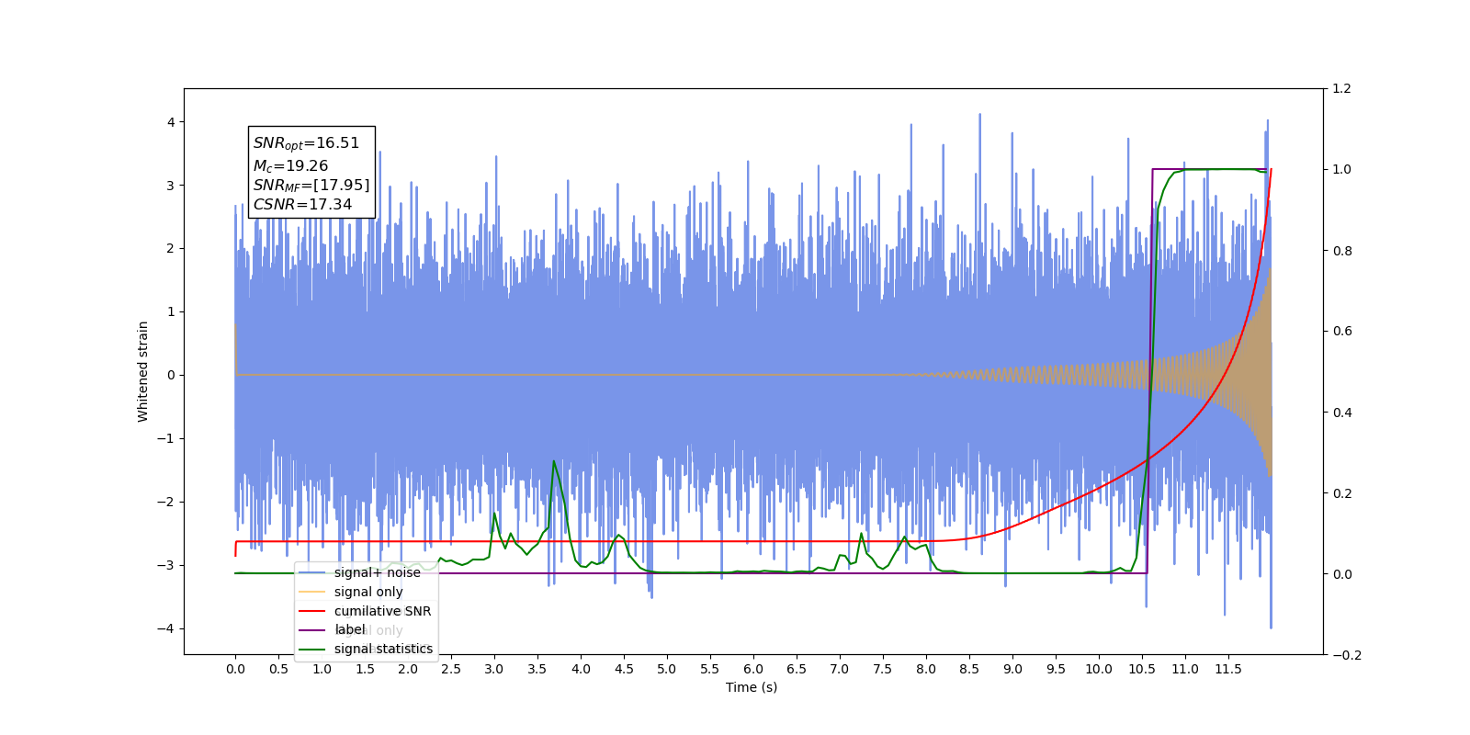Click the CSNR=17.34 annotation line

pyautogui.click(x=302, y=205)
